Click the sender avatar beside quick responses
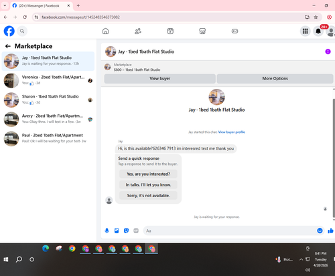Viewport: 335px width, 276px height. click(x=109, y=200)
